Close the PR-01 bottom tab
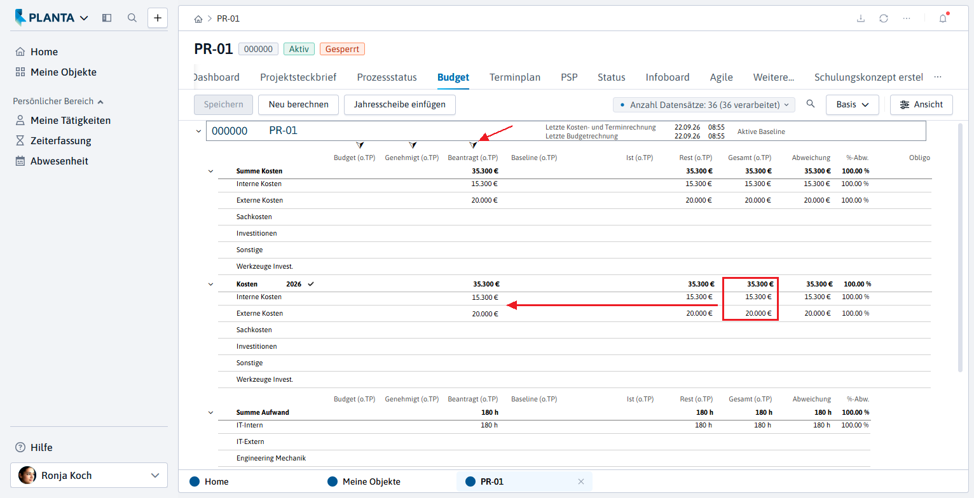Viewport: 974px width, 498px height. [x=580, y=481]
